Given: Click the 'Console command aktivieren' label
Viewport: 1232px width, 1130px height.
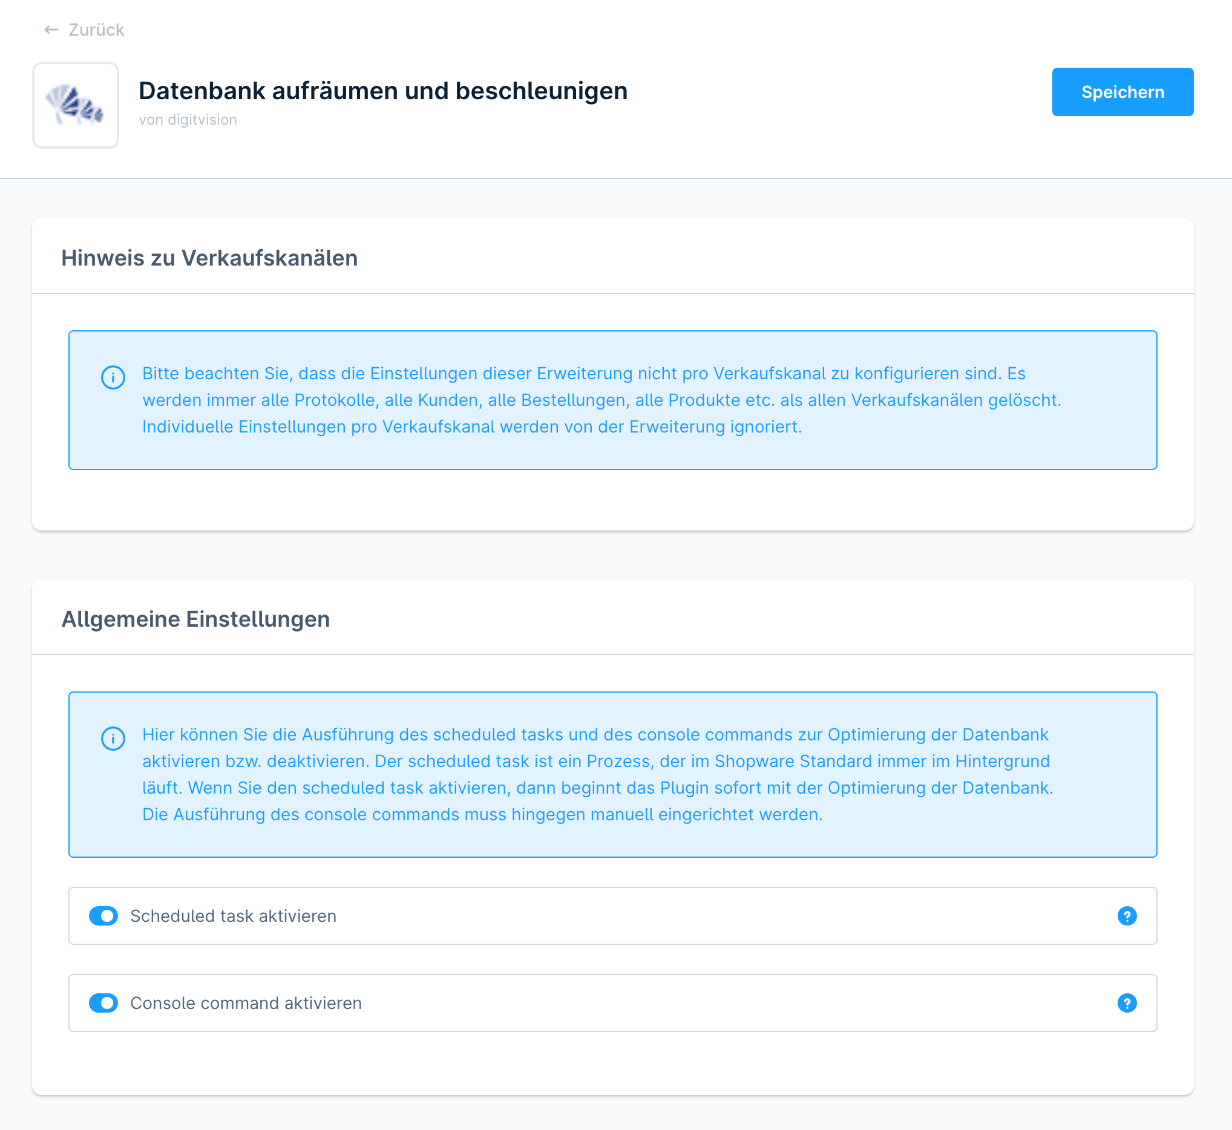Looking at the screenshot, I should [246, 1003].
